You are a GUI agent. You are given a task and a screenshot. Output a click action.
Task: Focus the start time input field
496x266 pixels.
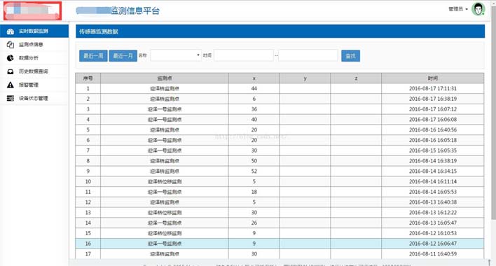tap(244, 55)
